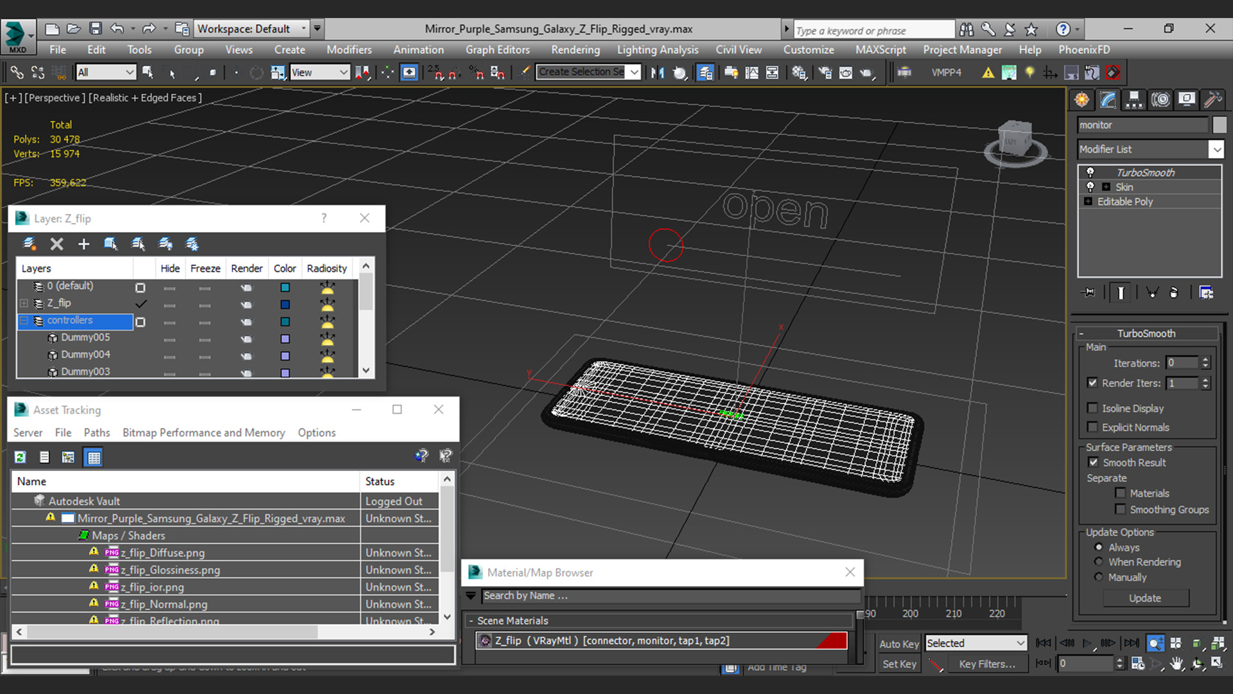The image size is (1233, 694).
Task: Switch Asset Tracking to table view icon
Action: click(x=94, y=457)
